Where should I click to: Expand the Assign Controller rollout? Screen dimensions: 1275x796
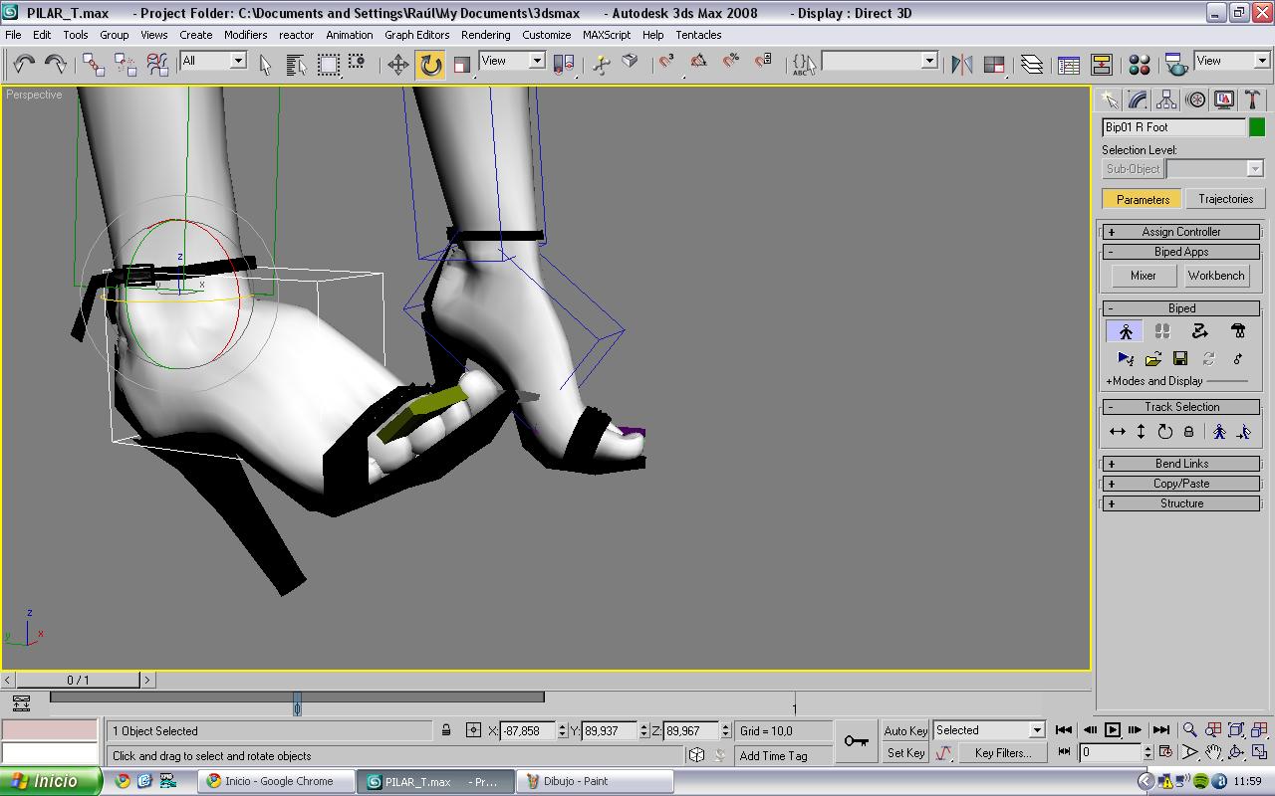[1181, 232]
